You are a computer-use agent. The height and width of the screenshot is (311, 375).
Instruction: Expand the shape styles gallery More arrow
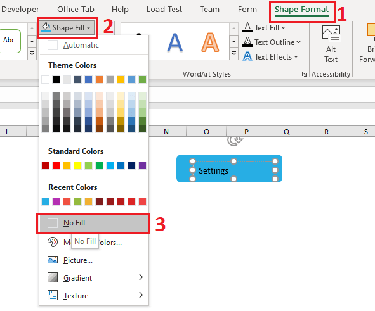[32, 53]
